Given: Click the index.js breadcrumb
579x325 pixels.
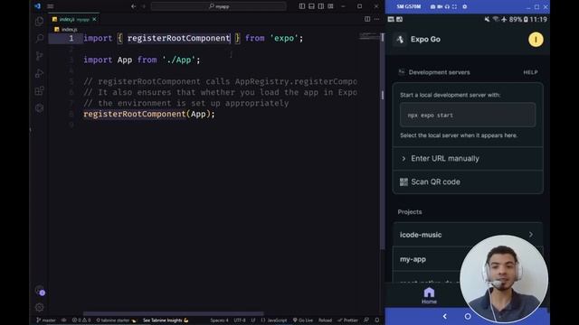Looking at the screenshot, I should point(66,30).
